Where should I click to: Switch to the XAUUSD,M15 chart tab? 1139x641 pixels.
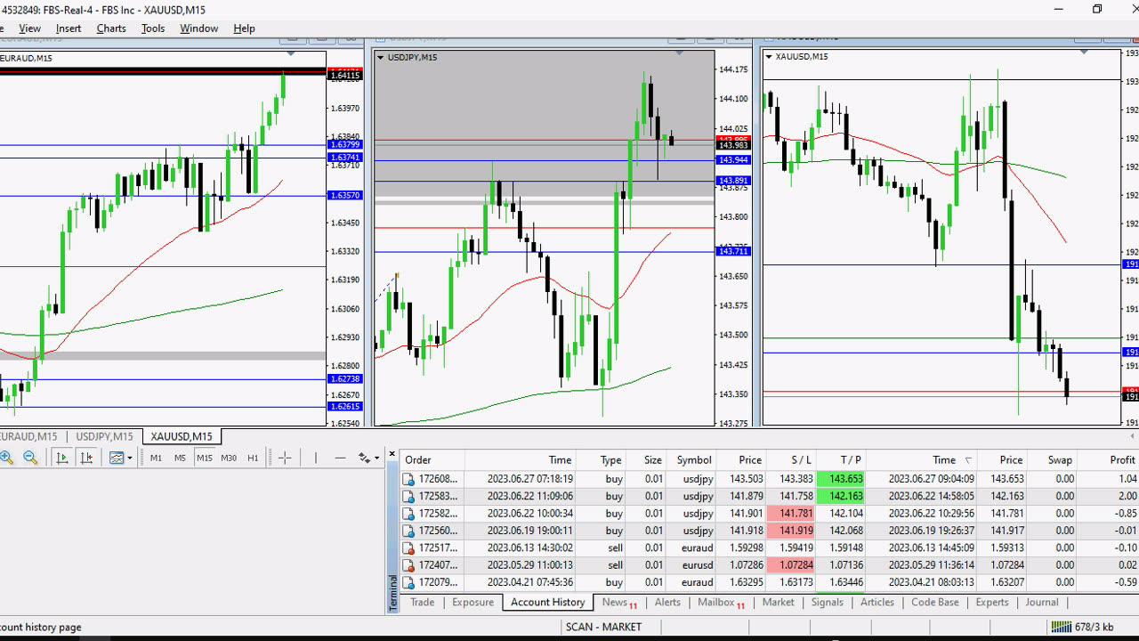182,436
